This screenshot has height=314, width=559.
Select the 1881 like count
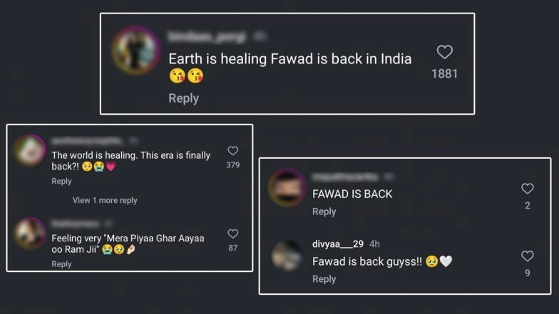click(x=444, y=74)
